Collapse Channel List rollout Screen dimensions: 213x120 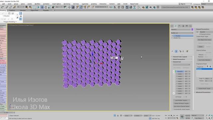click(x=182, y=62)
